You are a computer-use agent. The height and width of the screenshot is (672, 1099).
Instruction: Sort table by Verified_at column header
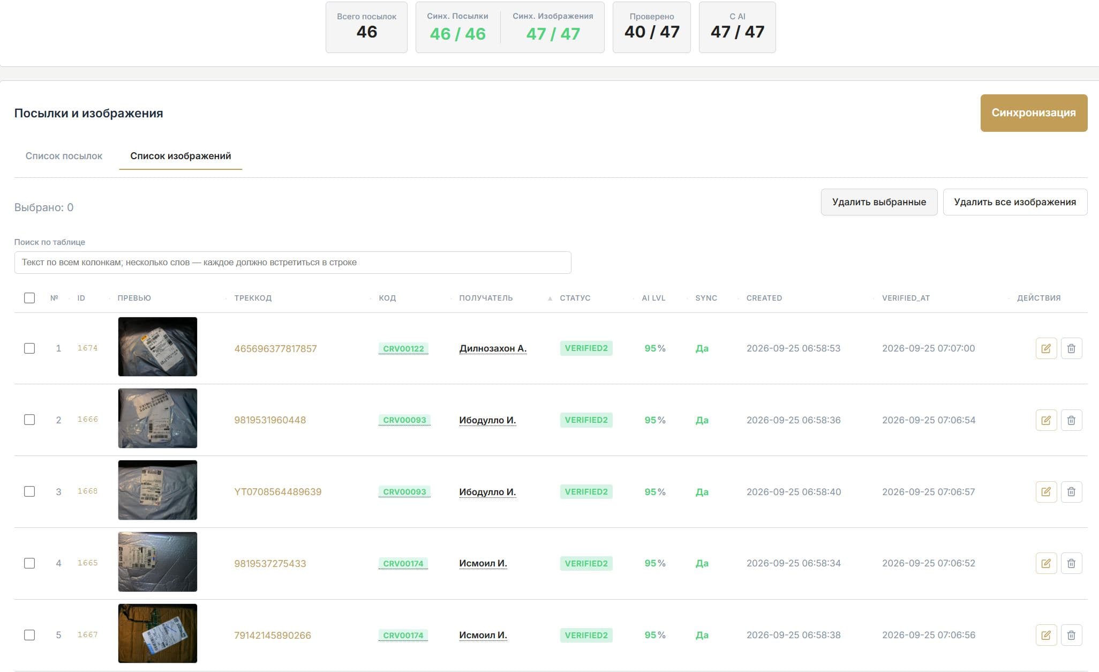tap(906, 298)
